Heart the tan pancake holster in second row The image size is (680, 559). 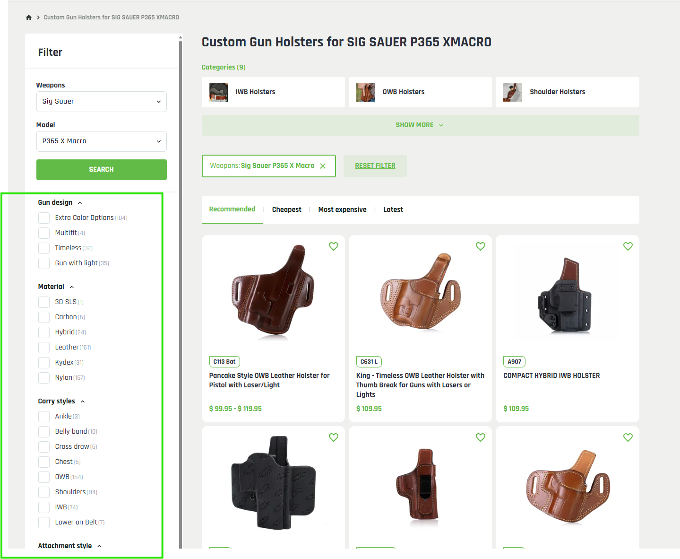click(x=628, y=437)
